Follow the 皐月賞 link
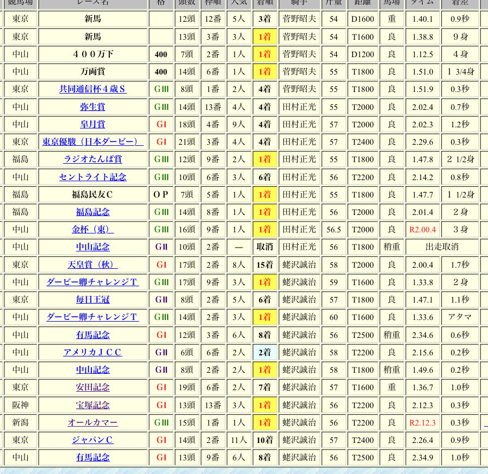Viewport: 488px width, 474px height. click(x=92, y=124)
